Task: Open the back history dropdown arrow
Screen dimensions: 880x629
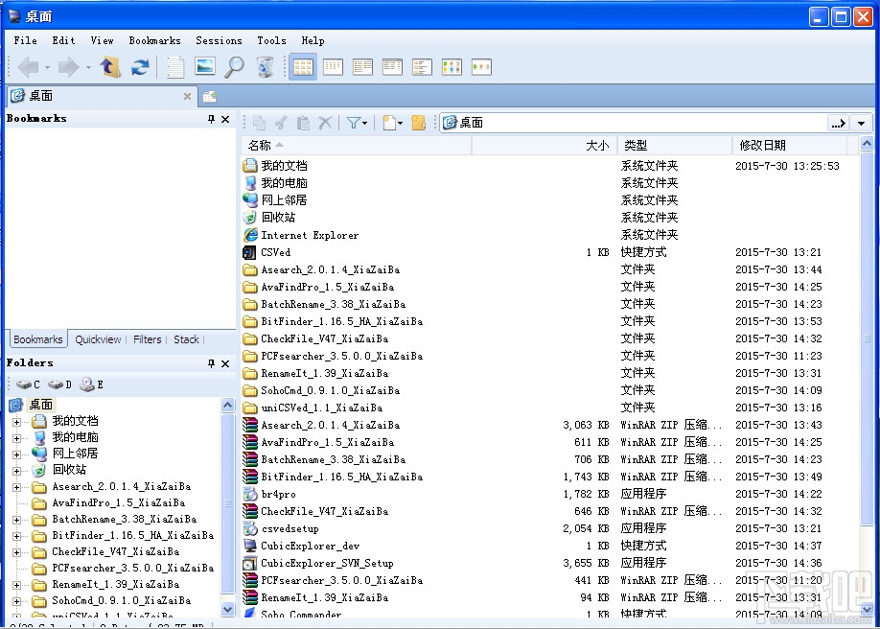Action: 47,67
